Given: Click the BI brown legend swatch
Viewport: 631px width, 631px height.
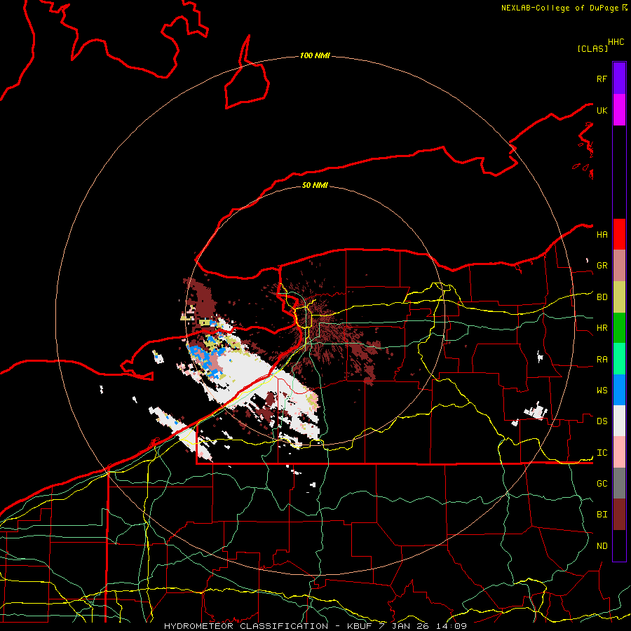Looking at the screenshot, I should 619,515.
